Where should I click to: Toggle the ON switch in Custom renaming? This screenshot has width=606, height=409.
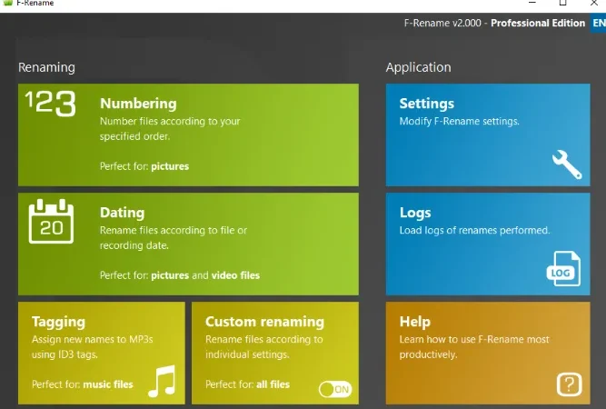pos(335,389)
